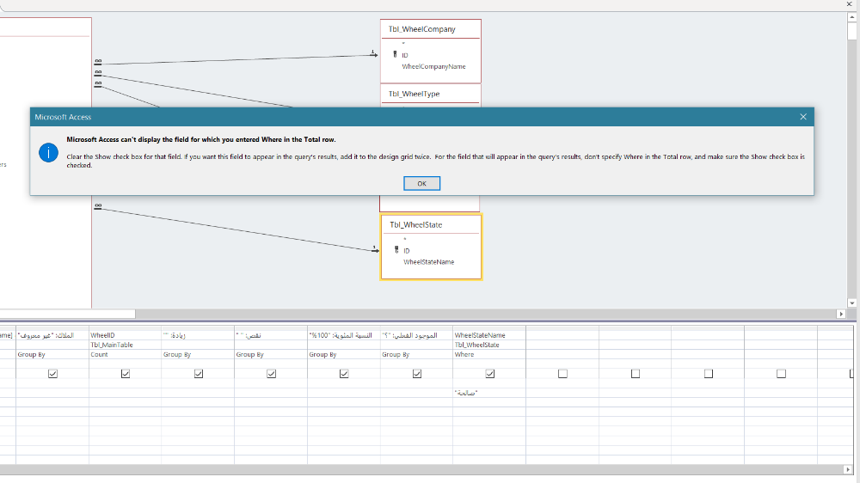Click OK in the Microsoft Access dialog

point(421,183)
